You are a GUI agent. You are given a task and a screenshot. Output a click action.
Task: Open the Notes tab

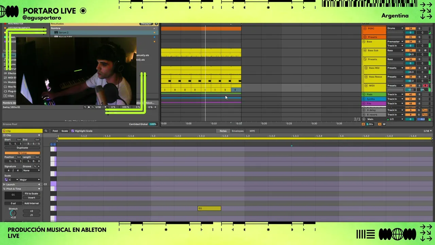point(223,131)
